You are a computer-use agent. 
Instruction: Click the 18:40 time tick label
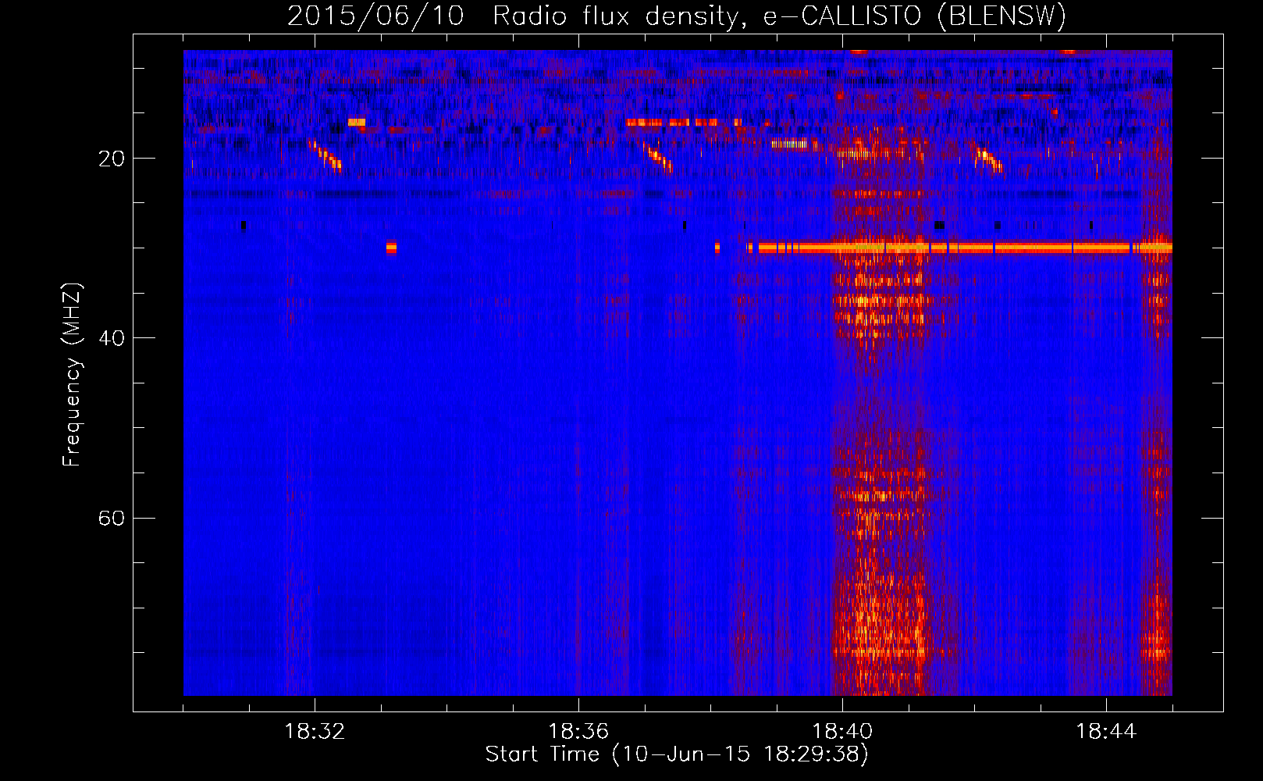click(842, 732)
